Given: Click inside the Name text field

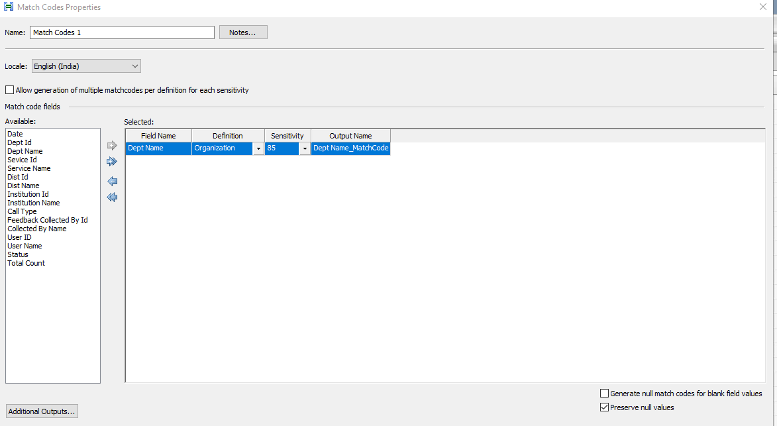Looking at the screenshot, I should 122,32.
